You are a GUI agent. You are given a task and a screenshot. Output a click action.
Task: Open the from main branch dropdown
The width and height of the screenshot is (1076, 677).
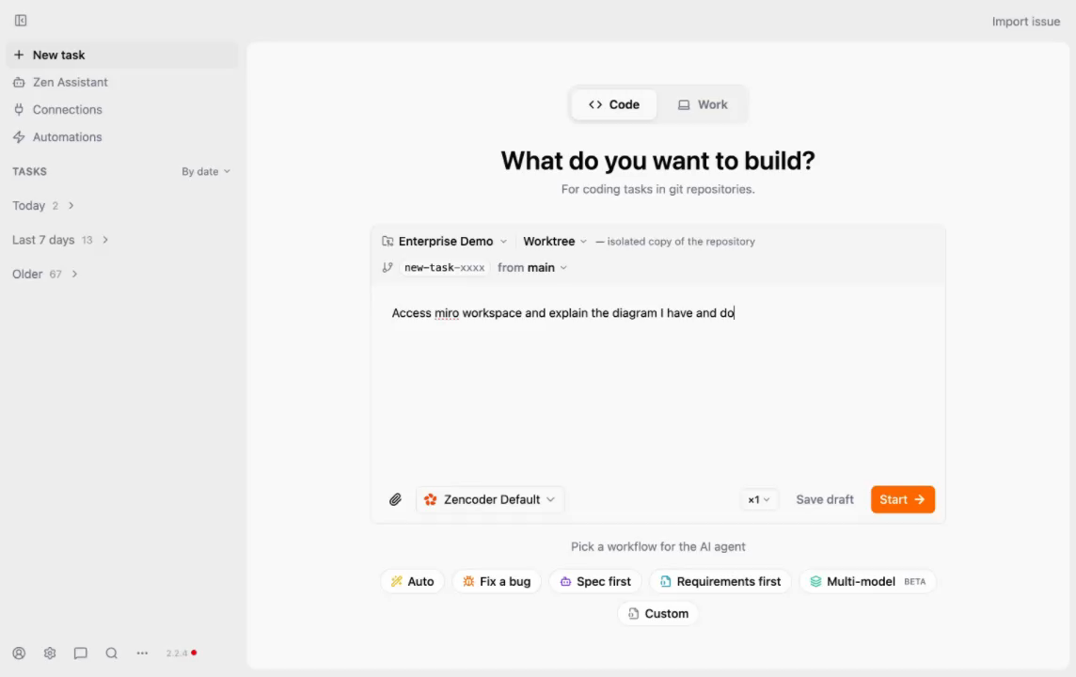click(x=532, y=267)
